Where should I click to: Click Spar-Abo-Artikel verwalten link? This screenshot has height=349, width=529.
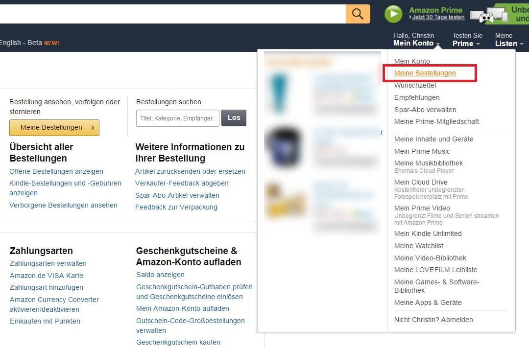[x=177, y=195]
